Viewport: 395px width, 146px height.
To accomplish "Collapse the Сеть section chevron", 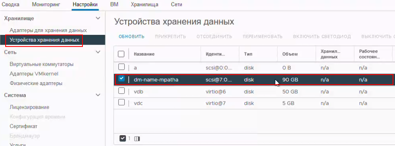I will click(x=98, y=52).
